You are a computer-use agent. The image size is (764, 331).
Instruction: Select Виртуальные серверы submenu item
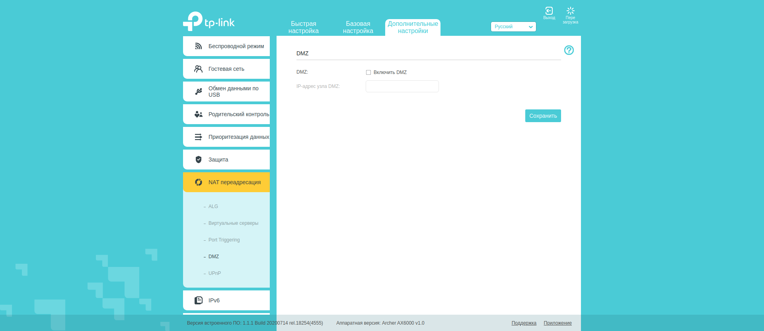pos(233,223)
